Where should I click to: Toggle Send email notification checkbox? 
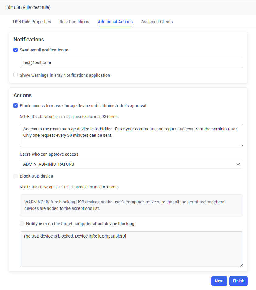[x=16, y=50]
